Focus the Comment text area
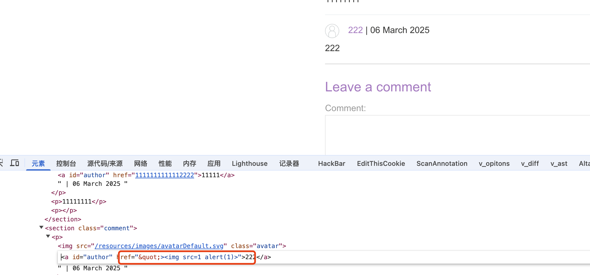 (x=456, y=135)
